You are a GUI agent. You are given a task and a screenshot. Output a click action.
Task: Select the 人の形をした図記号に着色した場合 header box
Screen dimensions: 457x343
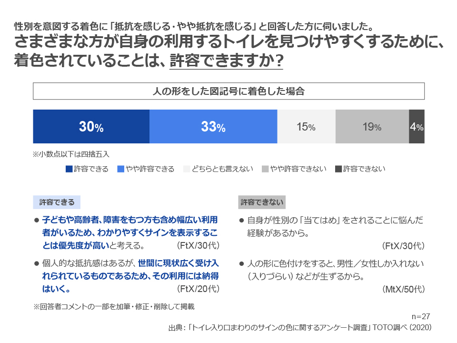point(228,91)
